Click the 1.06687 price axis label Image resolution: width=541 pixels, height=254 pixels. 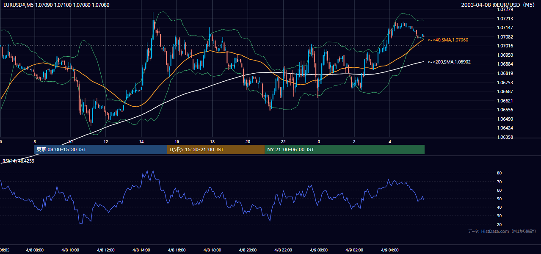click(505, 91)
